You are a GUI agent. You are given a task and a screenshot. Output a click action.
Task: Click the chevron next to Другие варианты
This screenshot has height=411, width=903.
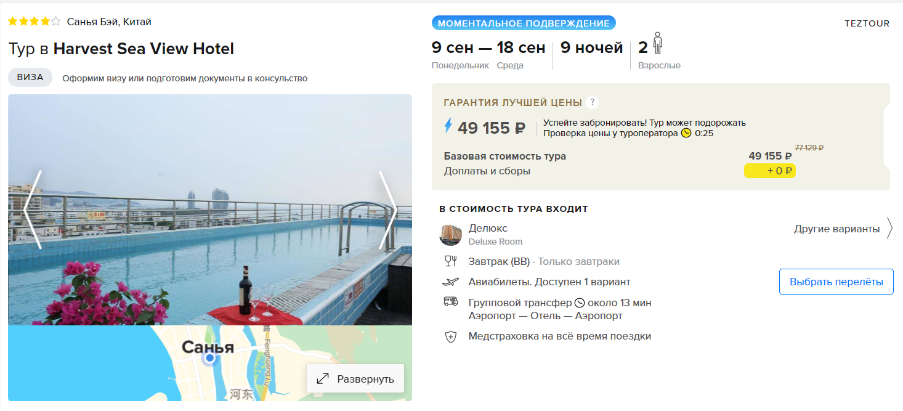889,228
